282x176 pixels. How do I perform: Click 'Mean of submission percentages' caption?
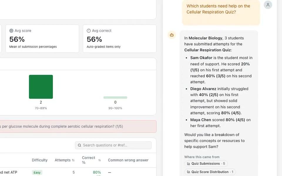pos(33,47)
